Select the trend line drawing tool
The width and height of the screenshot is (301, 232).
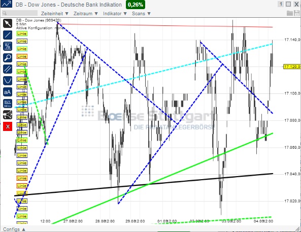[x=8, y=35]
